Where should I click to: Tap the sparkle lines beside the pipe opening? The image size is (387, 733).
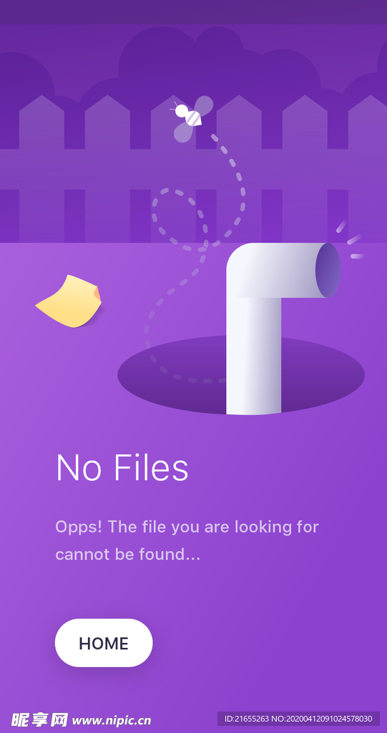(x=350, y=239)
